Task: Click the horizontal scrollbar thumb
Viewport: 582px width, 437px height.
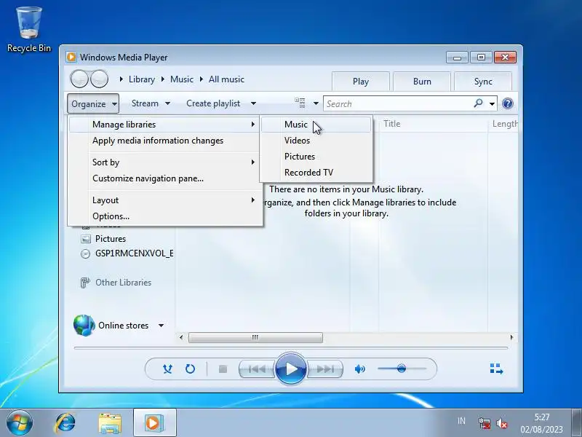Action: click(x=255, y=337)
